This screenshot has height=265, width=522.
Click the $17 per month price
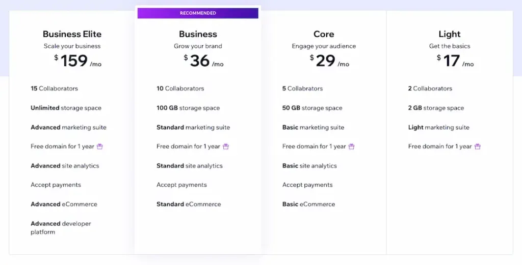[x=455, y=61]
